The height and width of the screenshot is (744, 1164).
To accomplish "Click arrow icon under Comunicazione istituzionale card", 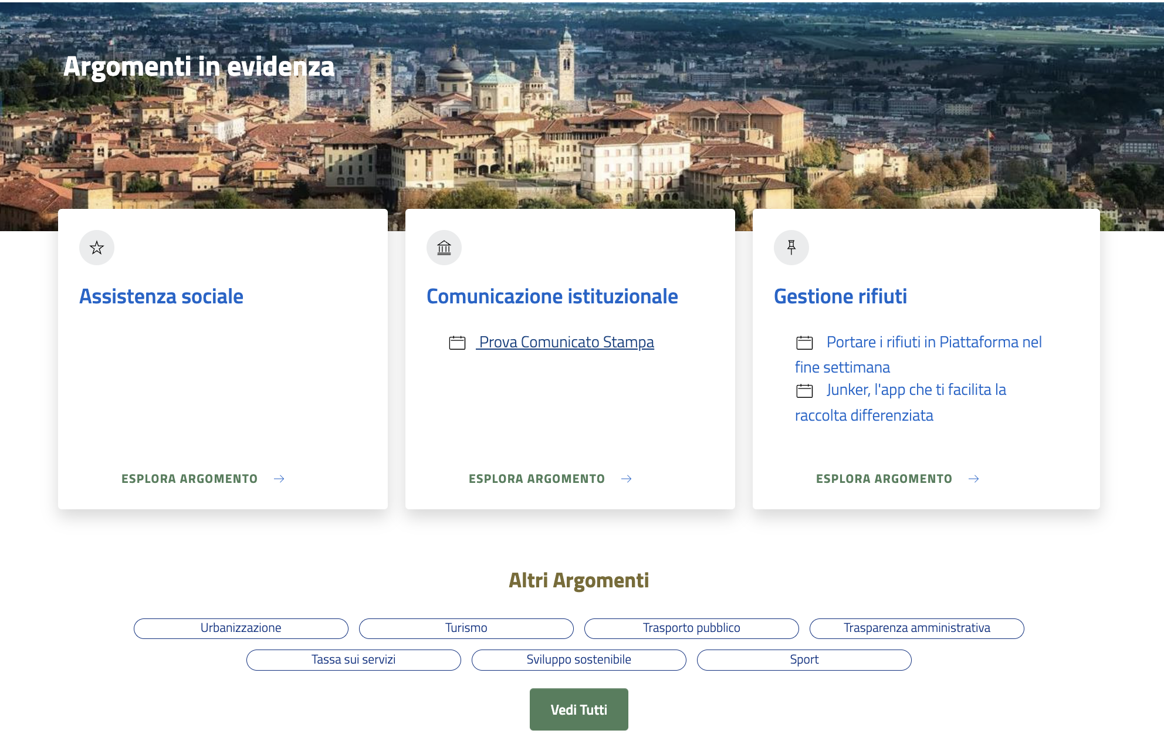I will 627,479.
